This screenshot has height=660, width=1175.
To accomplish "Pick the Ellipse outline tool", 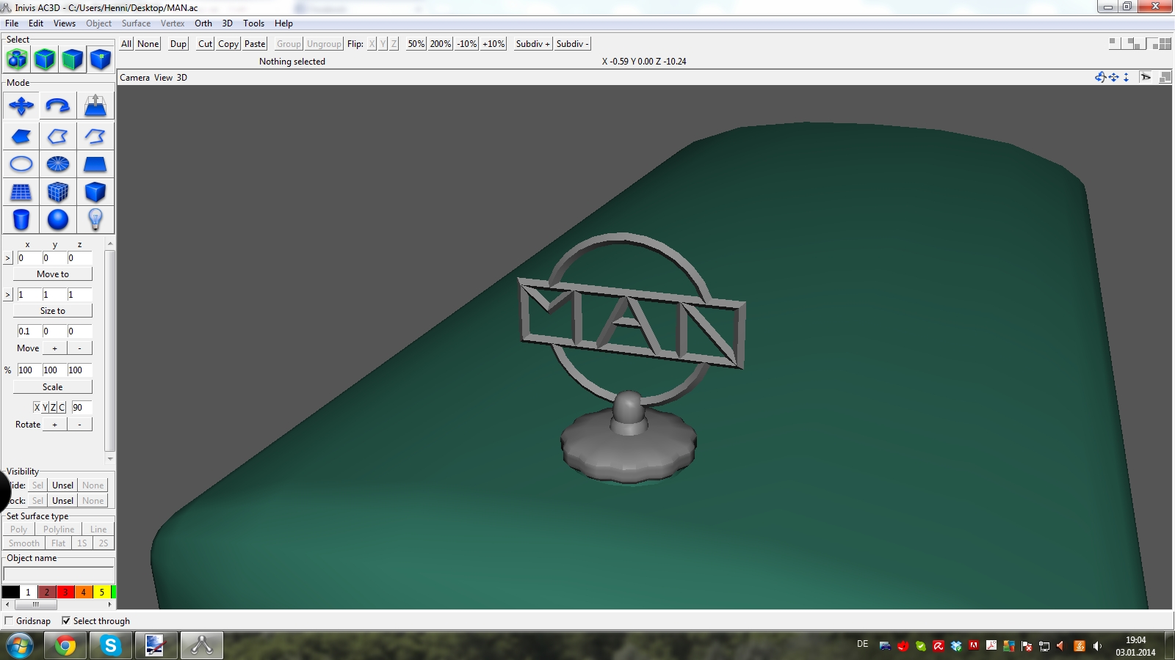I will tap(21, 164).
